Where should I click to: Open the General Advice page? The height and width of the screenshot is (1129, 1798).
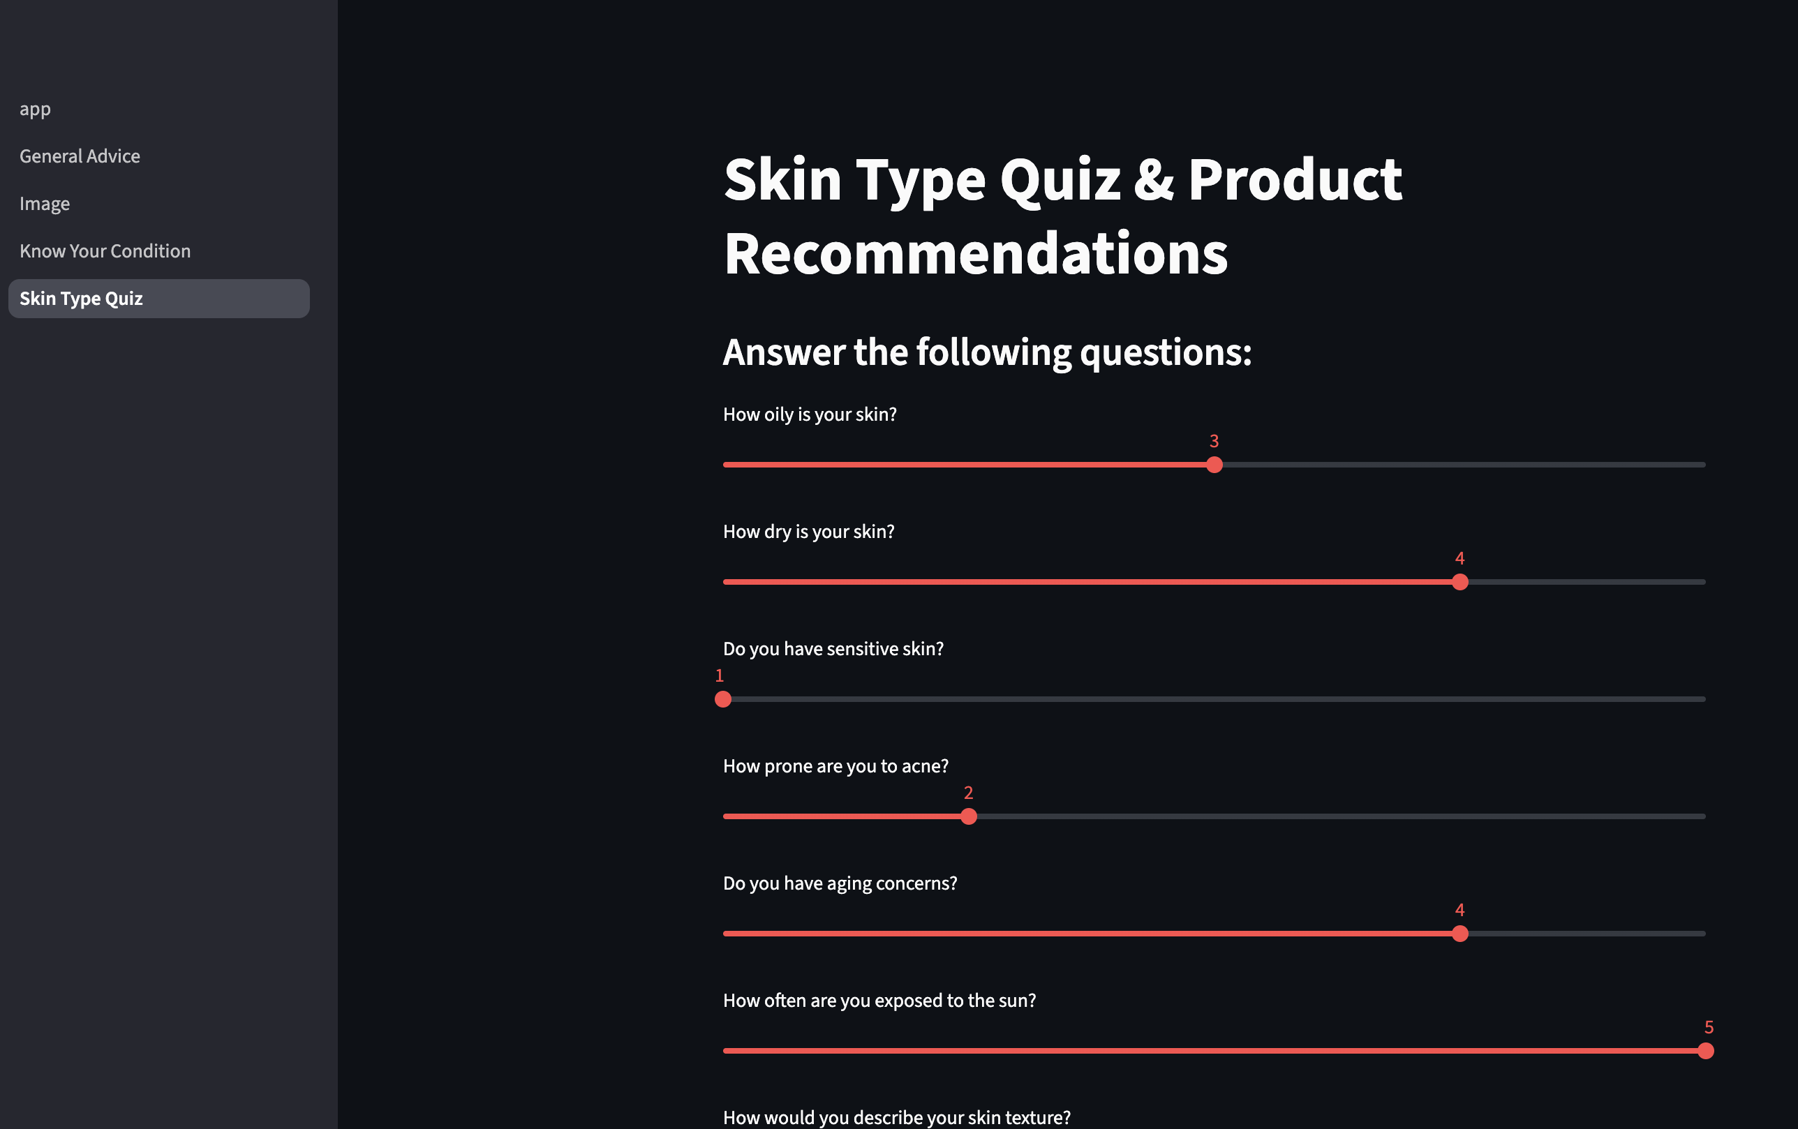click(x=80, y=156)
